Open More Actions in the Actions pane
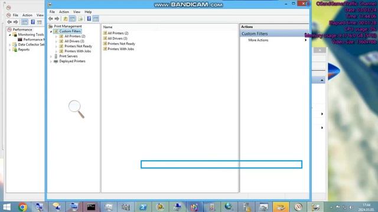Screen dimensions: 378x212 258,40
